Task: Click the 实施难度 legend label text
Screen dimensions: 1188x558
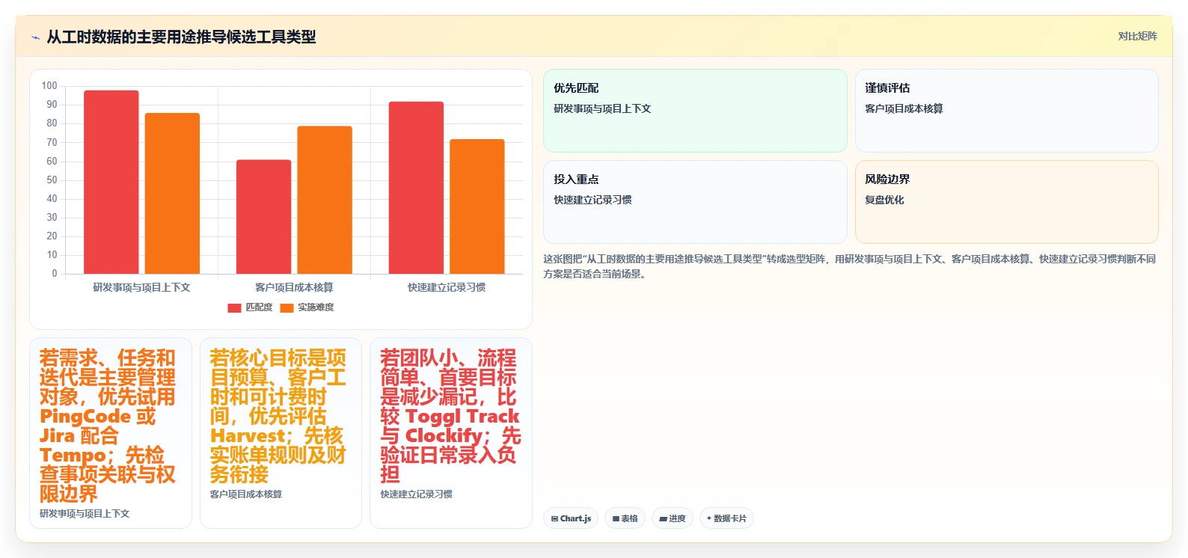Action: click(x=316, y=307)
